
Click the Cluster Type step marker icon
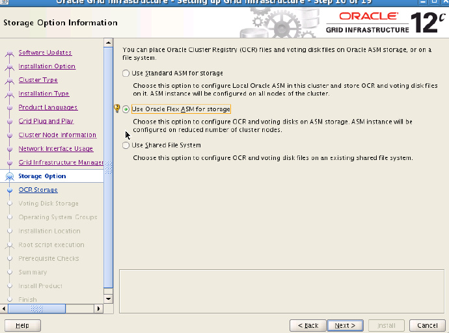coord(10,81)
